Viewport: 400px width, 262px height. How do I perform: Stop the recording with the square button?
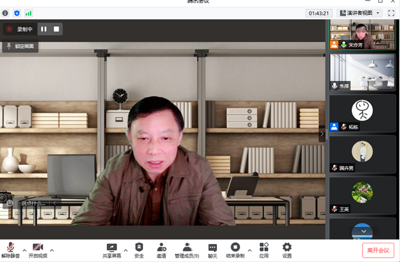[x=56, y=29]
